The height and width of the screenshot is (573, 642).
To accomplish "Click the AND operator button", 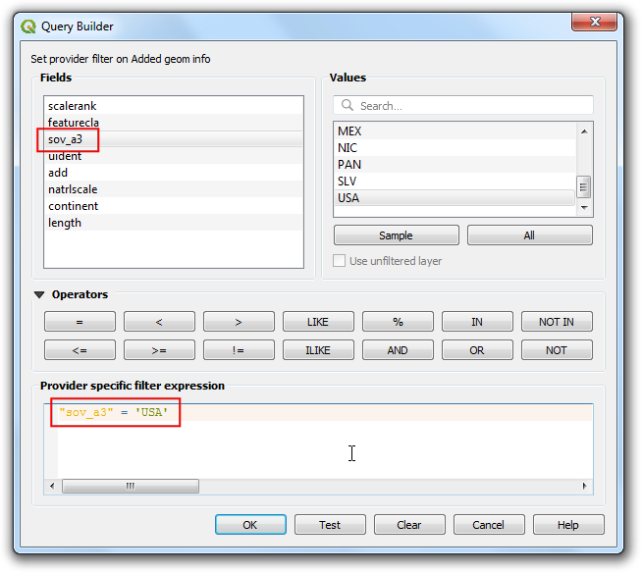I will pyautogui.click(x=398, y=350).
